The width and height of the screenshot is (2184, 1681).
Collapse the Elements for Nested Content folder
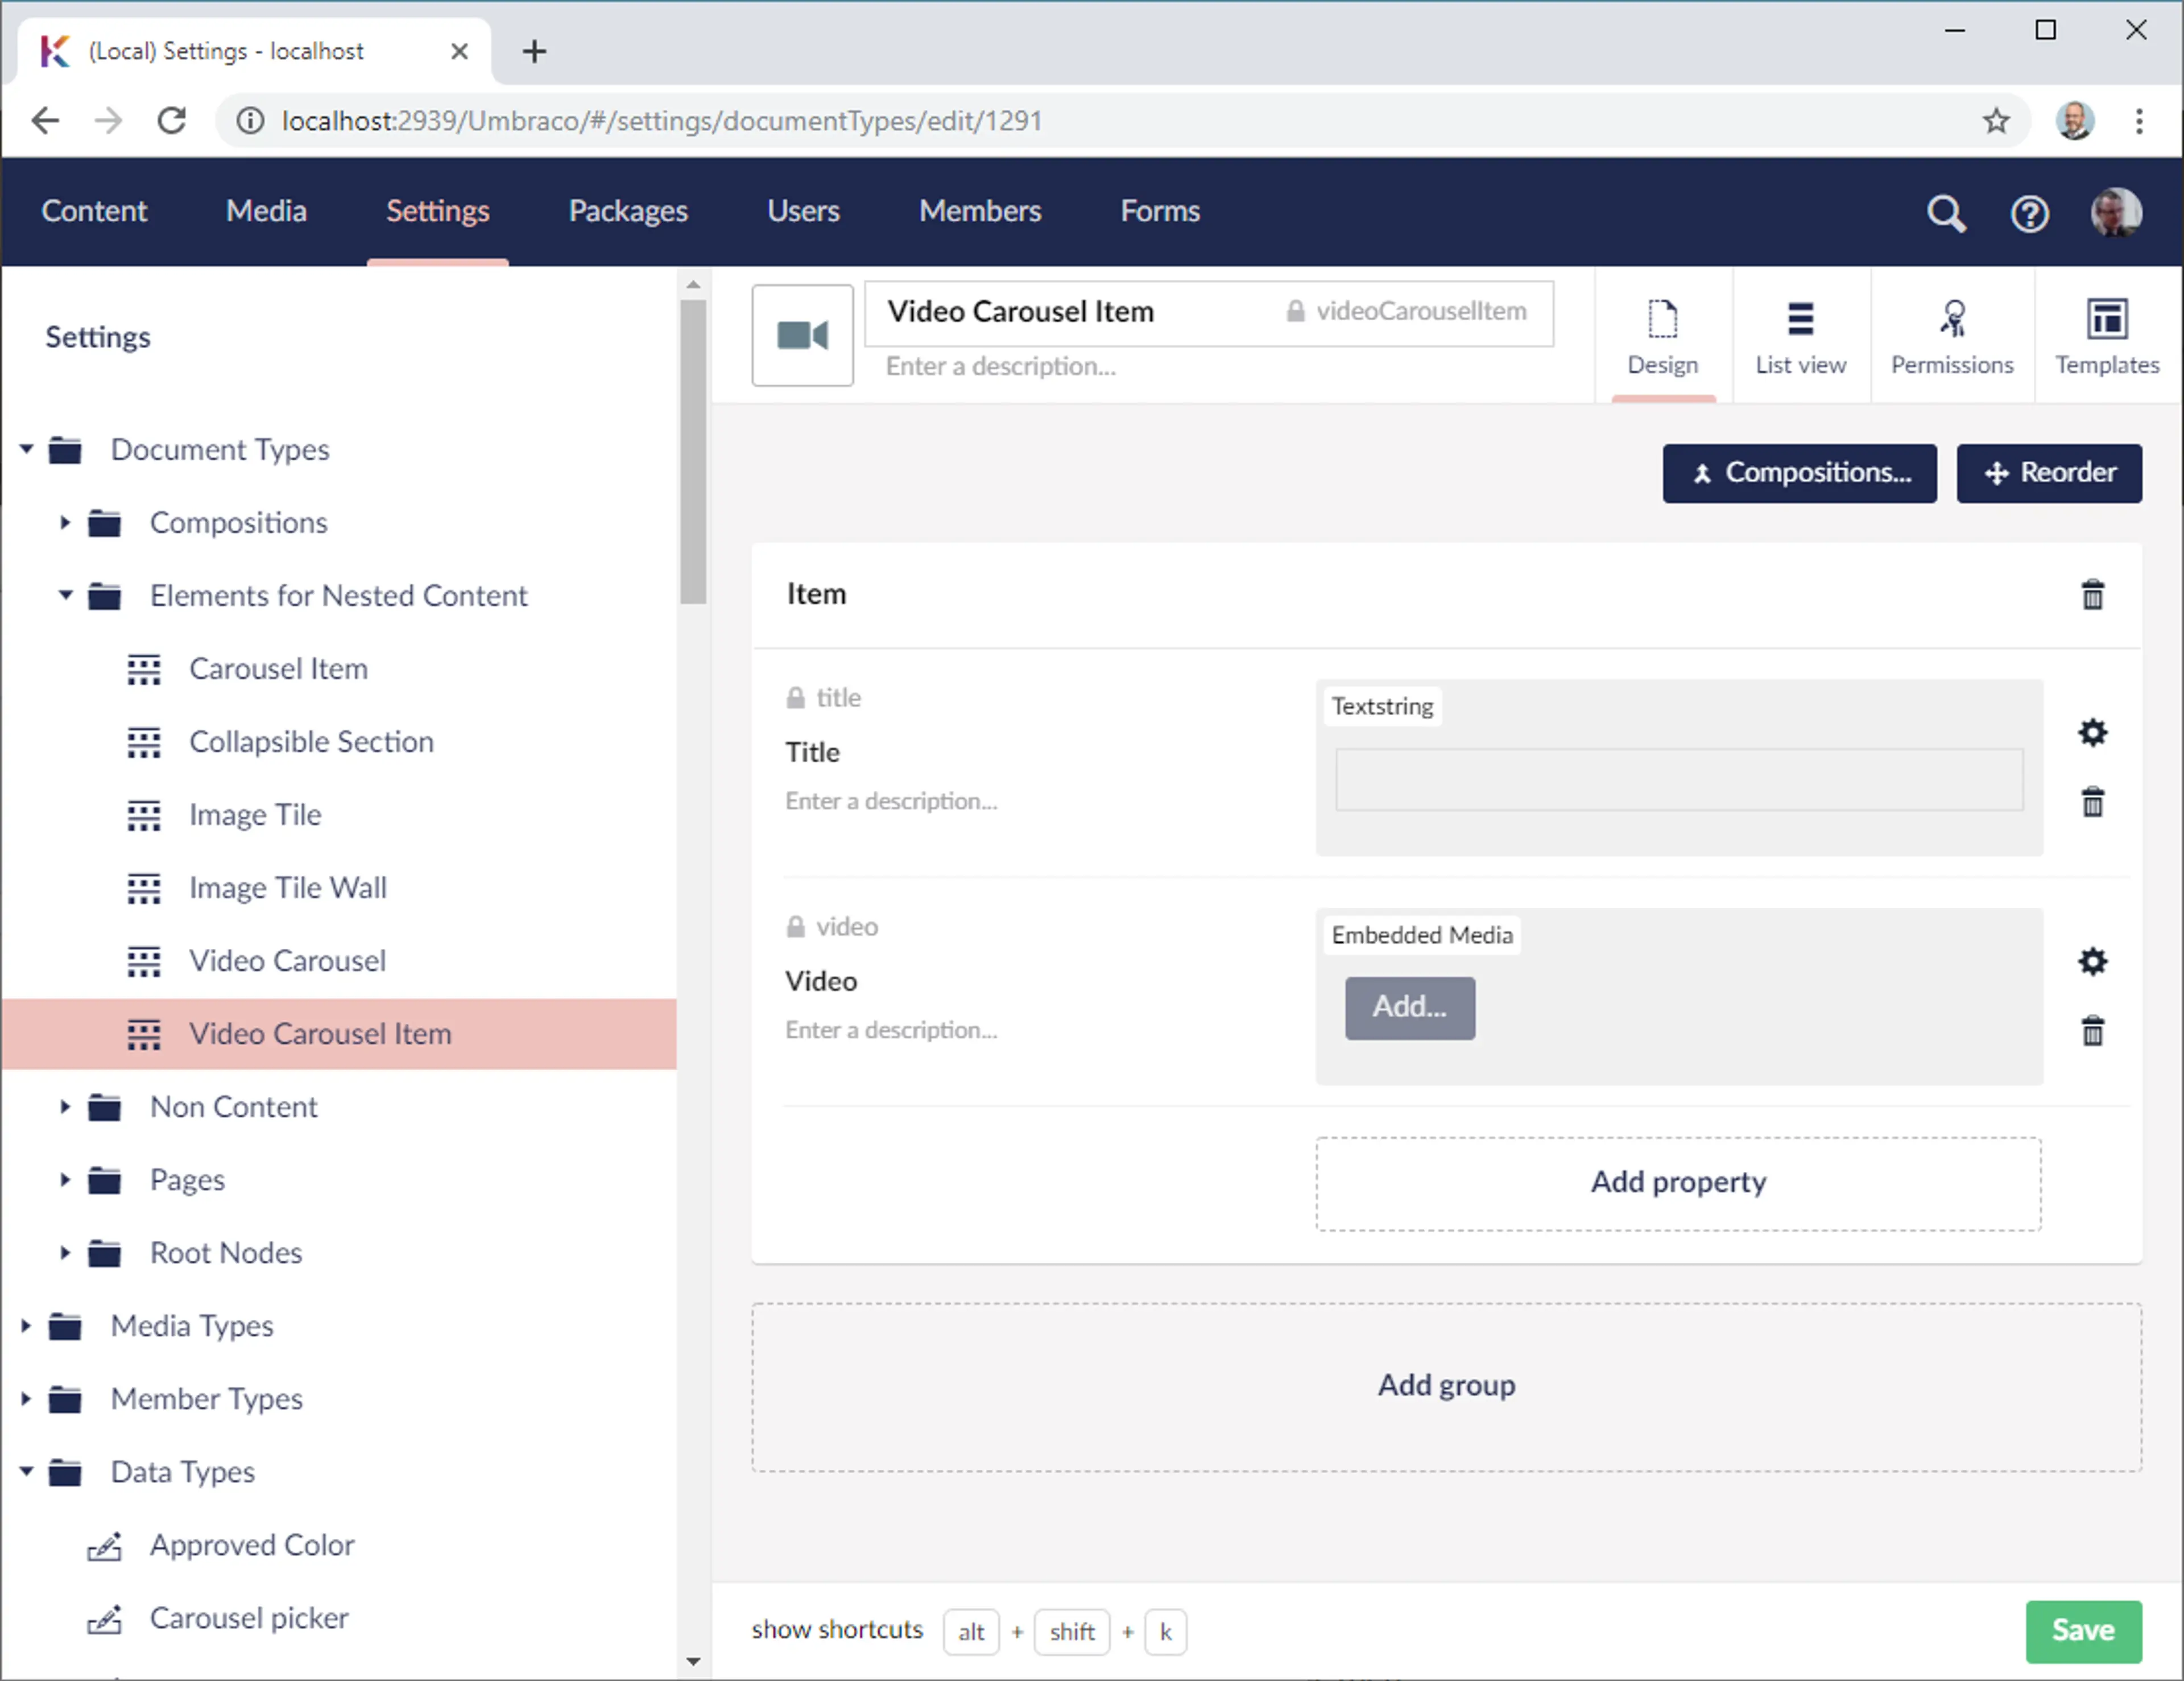coord(65,595)
